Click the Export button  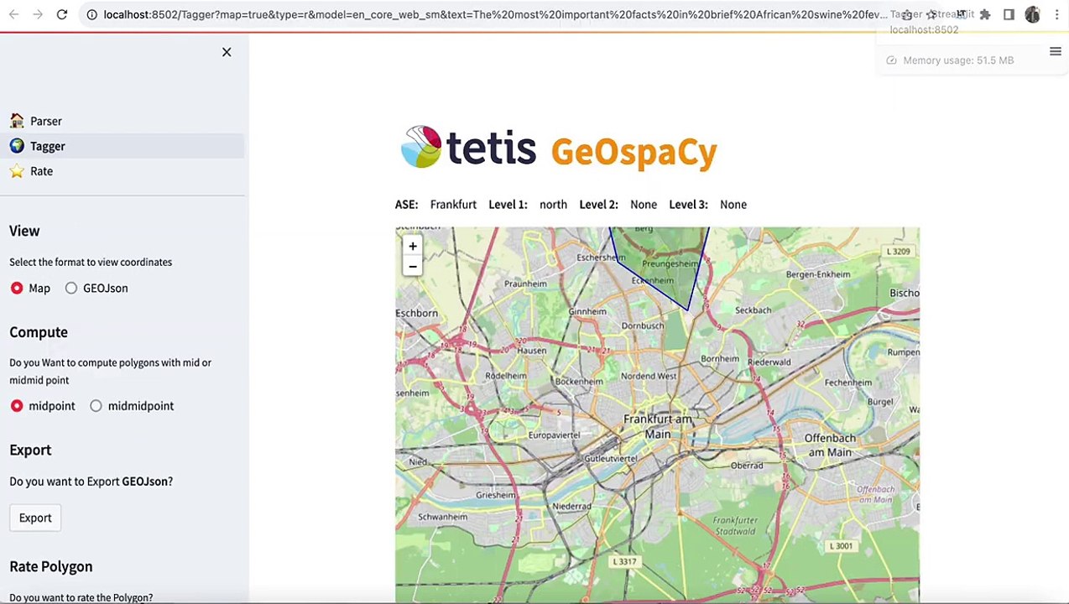click(x=35, y=518)
